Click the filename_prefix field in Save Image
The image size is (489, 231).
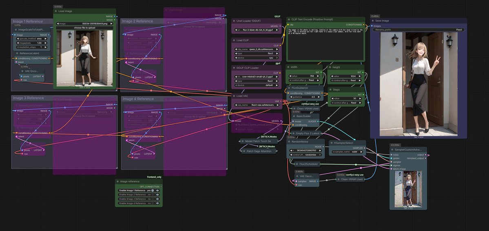418,30
